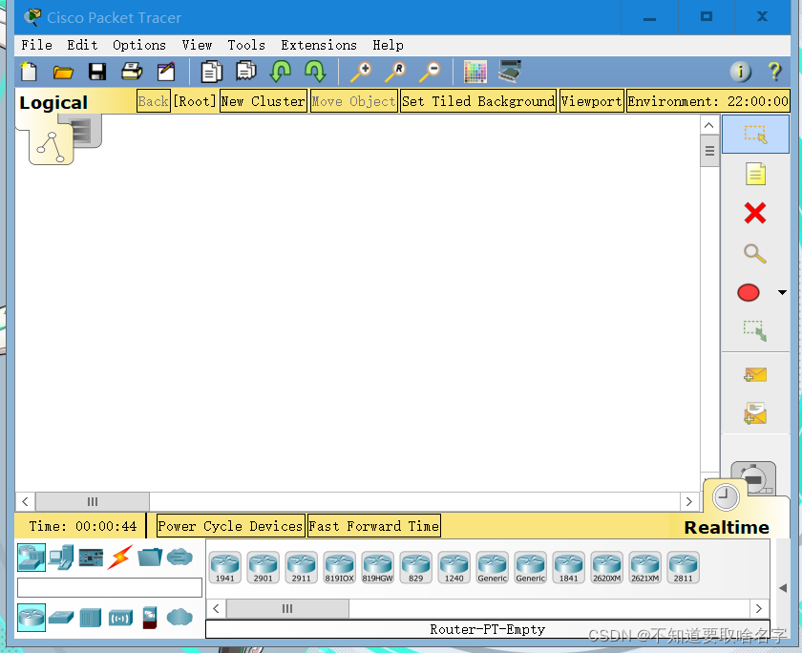
Task: Select the Components category
Action: [x=91, y=558]
